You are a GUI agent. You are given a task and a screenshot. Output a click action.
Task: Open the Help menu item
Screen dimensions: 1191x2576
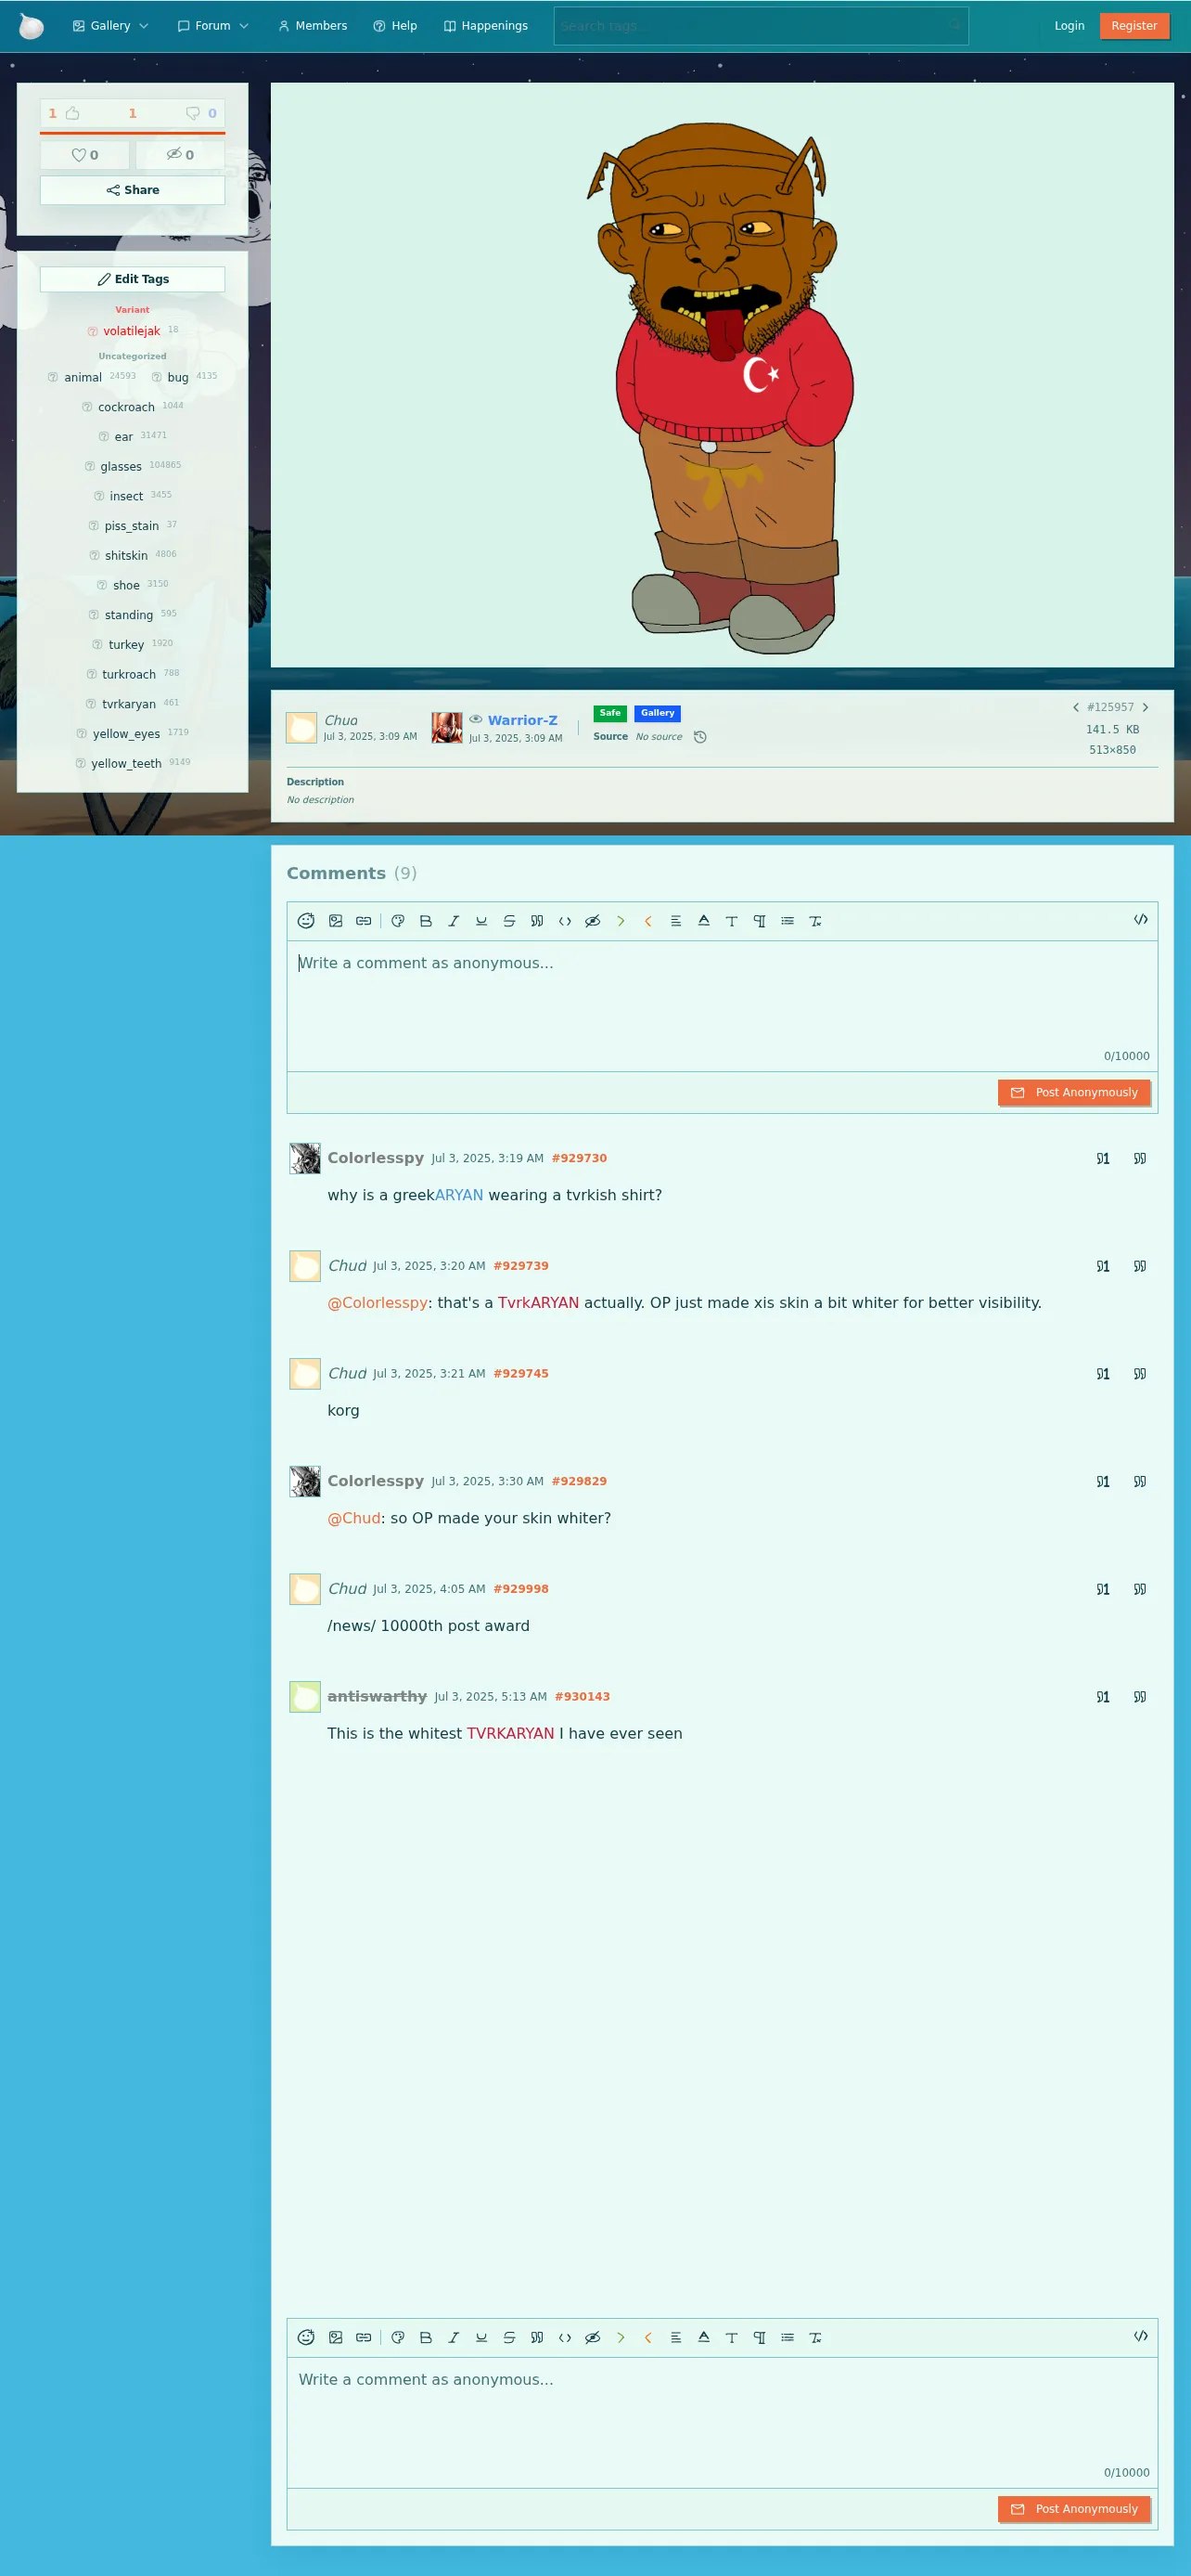tap(394, 26)
